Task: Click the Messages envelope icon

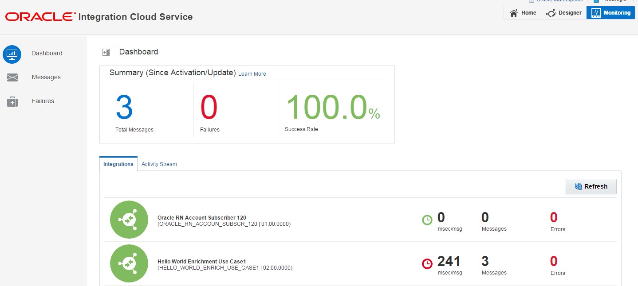Action: coord(12,78)
